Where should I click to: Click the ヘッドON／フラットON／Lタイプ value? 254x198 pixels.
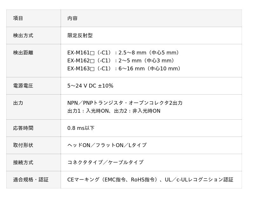click(x=107, y=145)
